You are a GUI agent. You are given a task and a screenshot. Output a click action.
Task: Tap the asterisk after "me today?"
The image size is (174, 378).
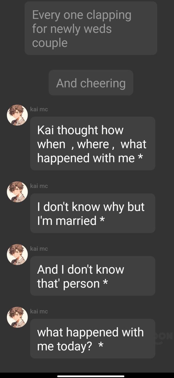coord(101,345)
